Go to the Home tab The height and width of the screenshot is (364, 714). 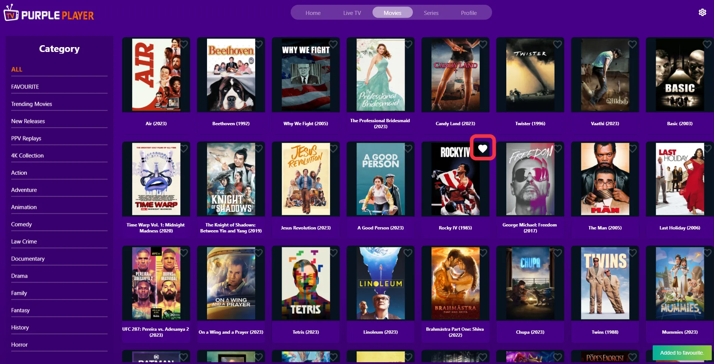point(313,13)
